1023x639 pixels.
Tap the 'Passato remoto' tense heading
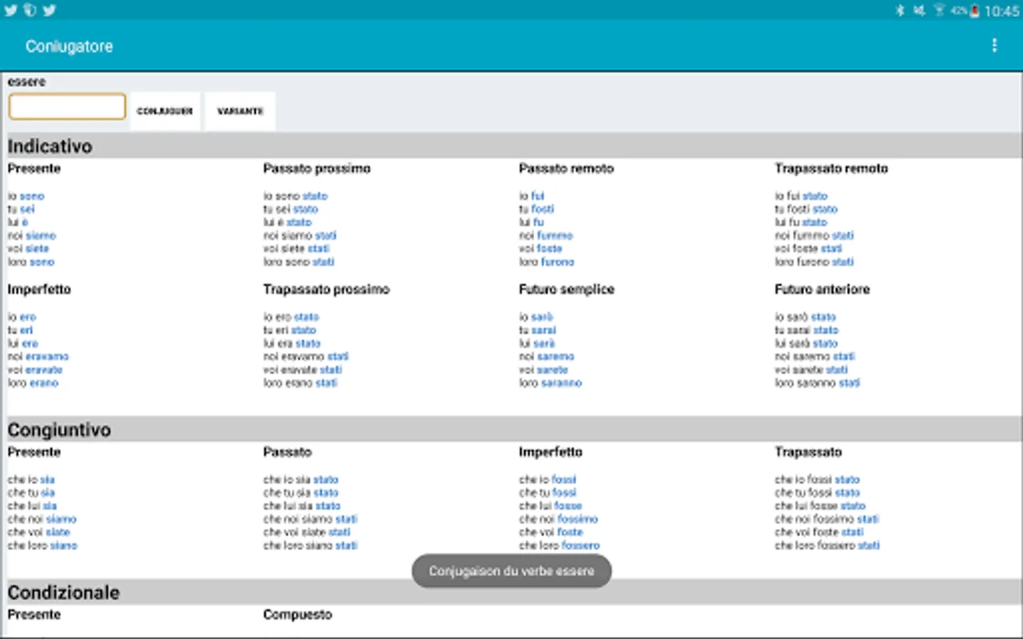click(566, 168)
